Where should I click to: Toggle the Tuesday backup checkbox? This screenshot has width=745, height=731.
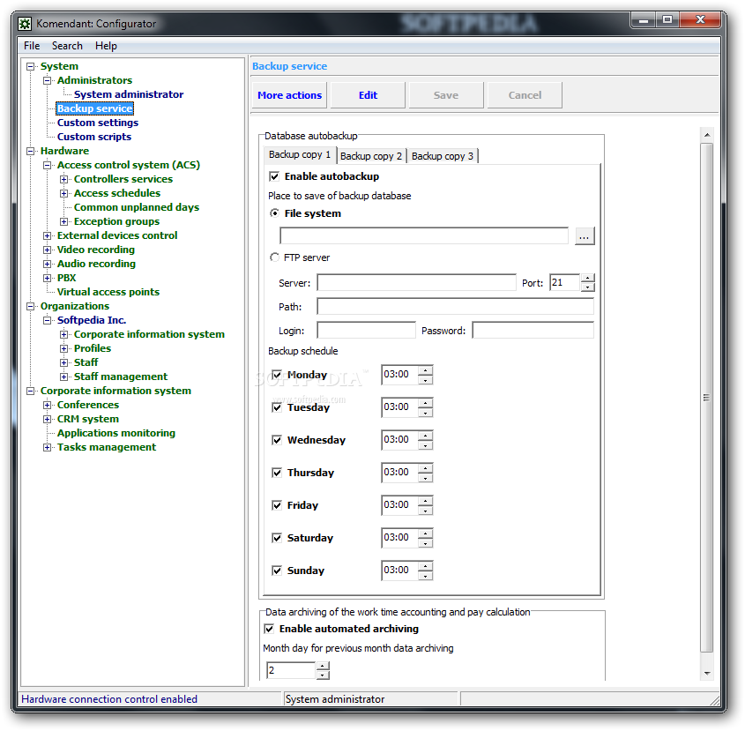point(277,407)
